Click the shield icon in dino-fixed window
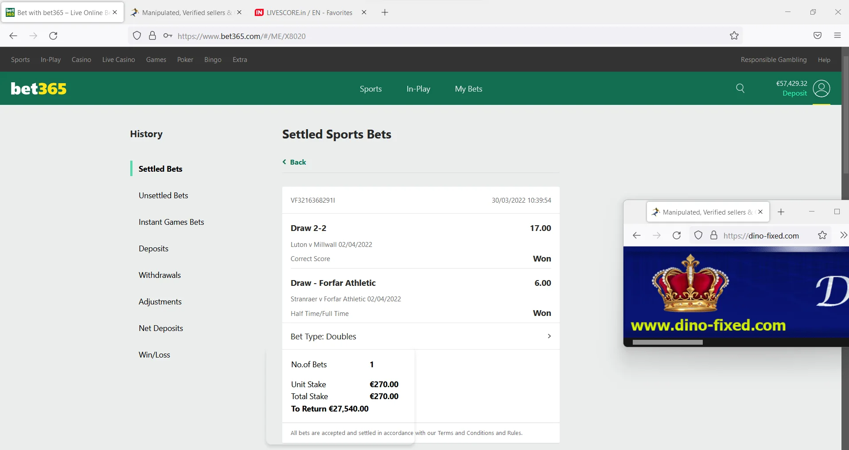The width and height of the screenshot is (849, 450). click(x=698, y=235)
